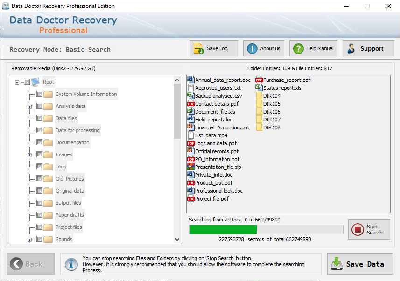Click the 'Folder Entries: 109 & File Entries: 817' text
The image size is (400, 281).
click(290, 68)
